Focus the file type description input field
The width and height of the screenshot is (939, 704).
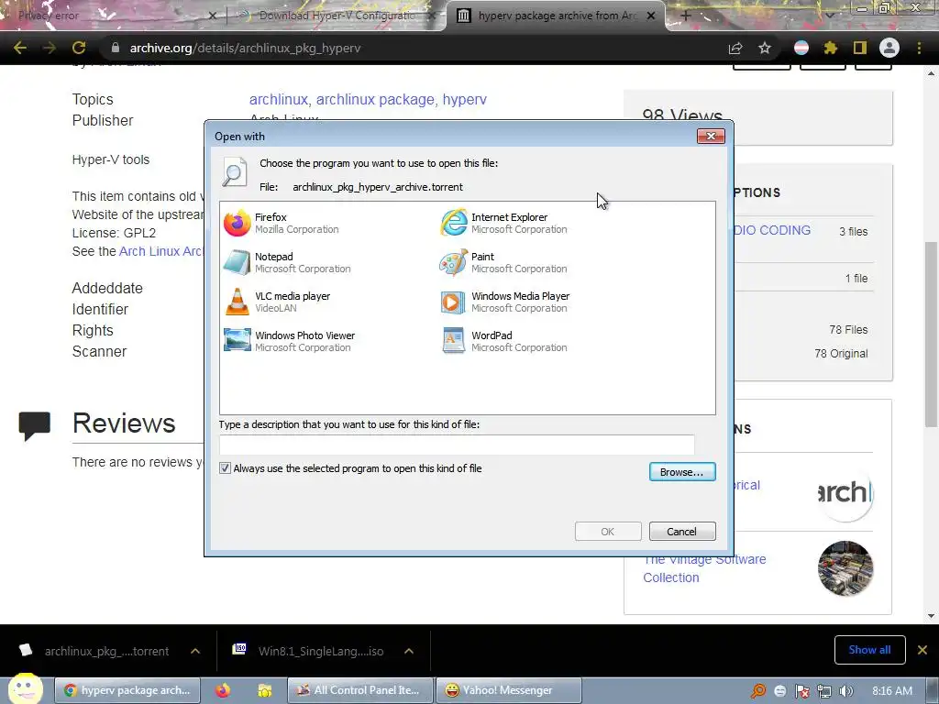pos(457,445)
